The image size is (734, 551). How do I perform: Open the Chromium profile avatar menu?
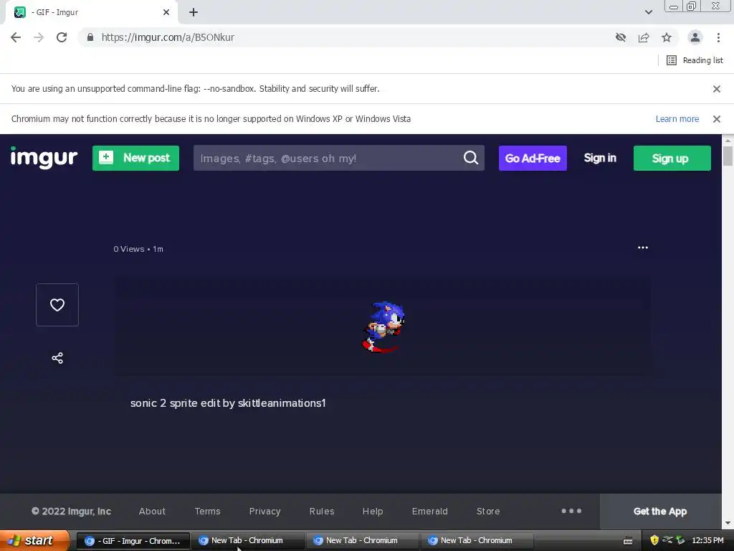pyautogui.click(x=695, y=37)
